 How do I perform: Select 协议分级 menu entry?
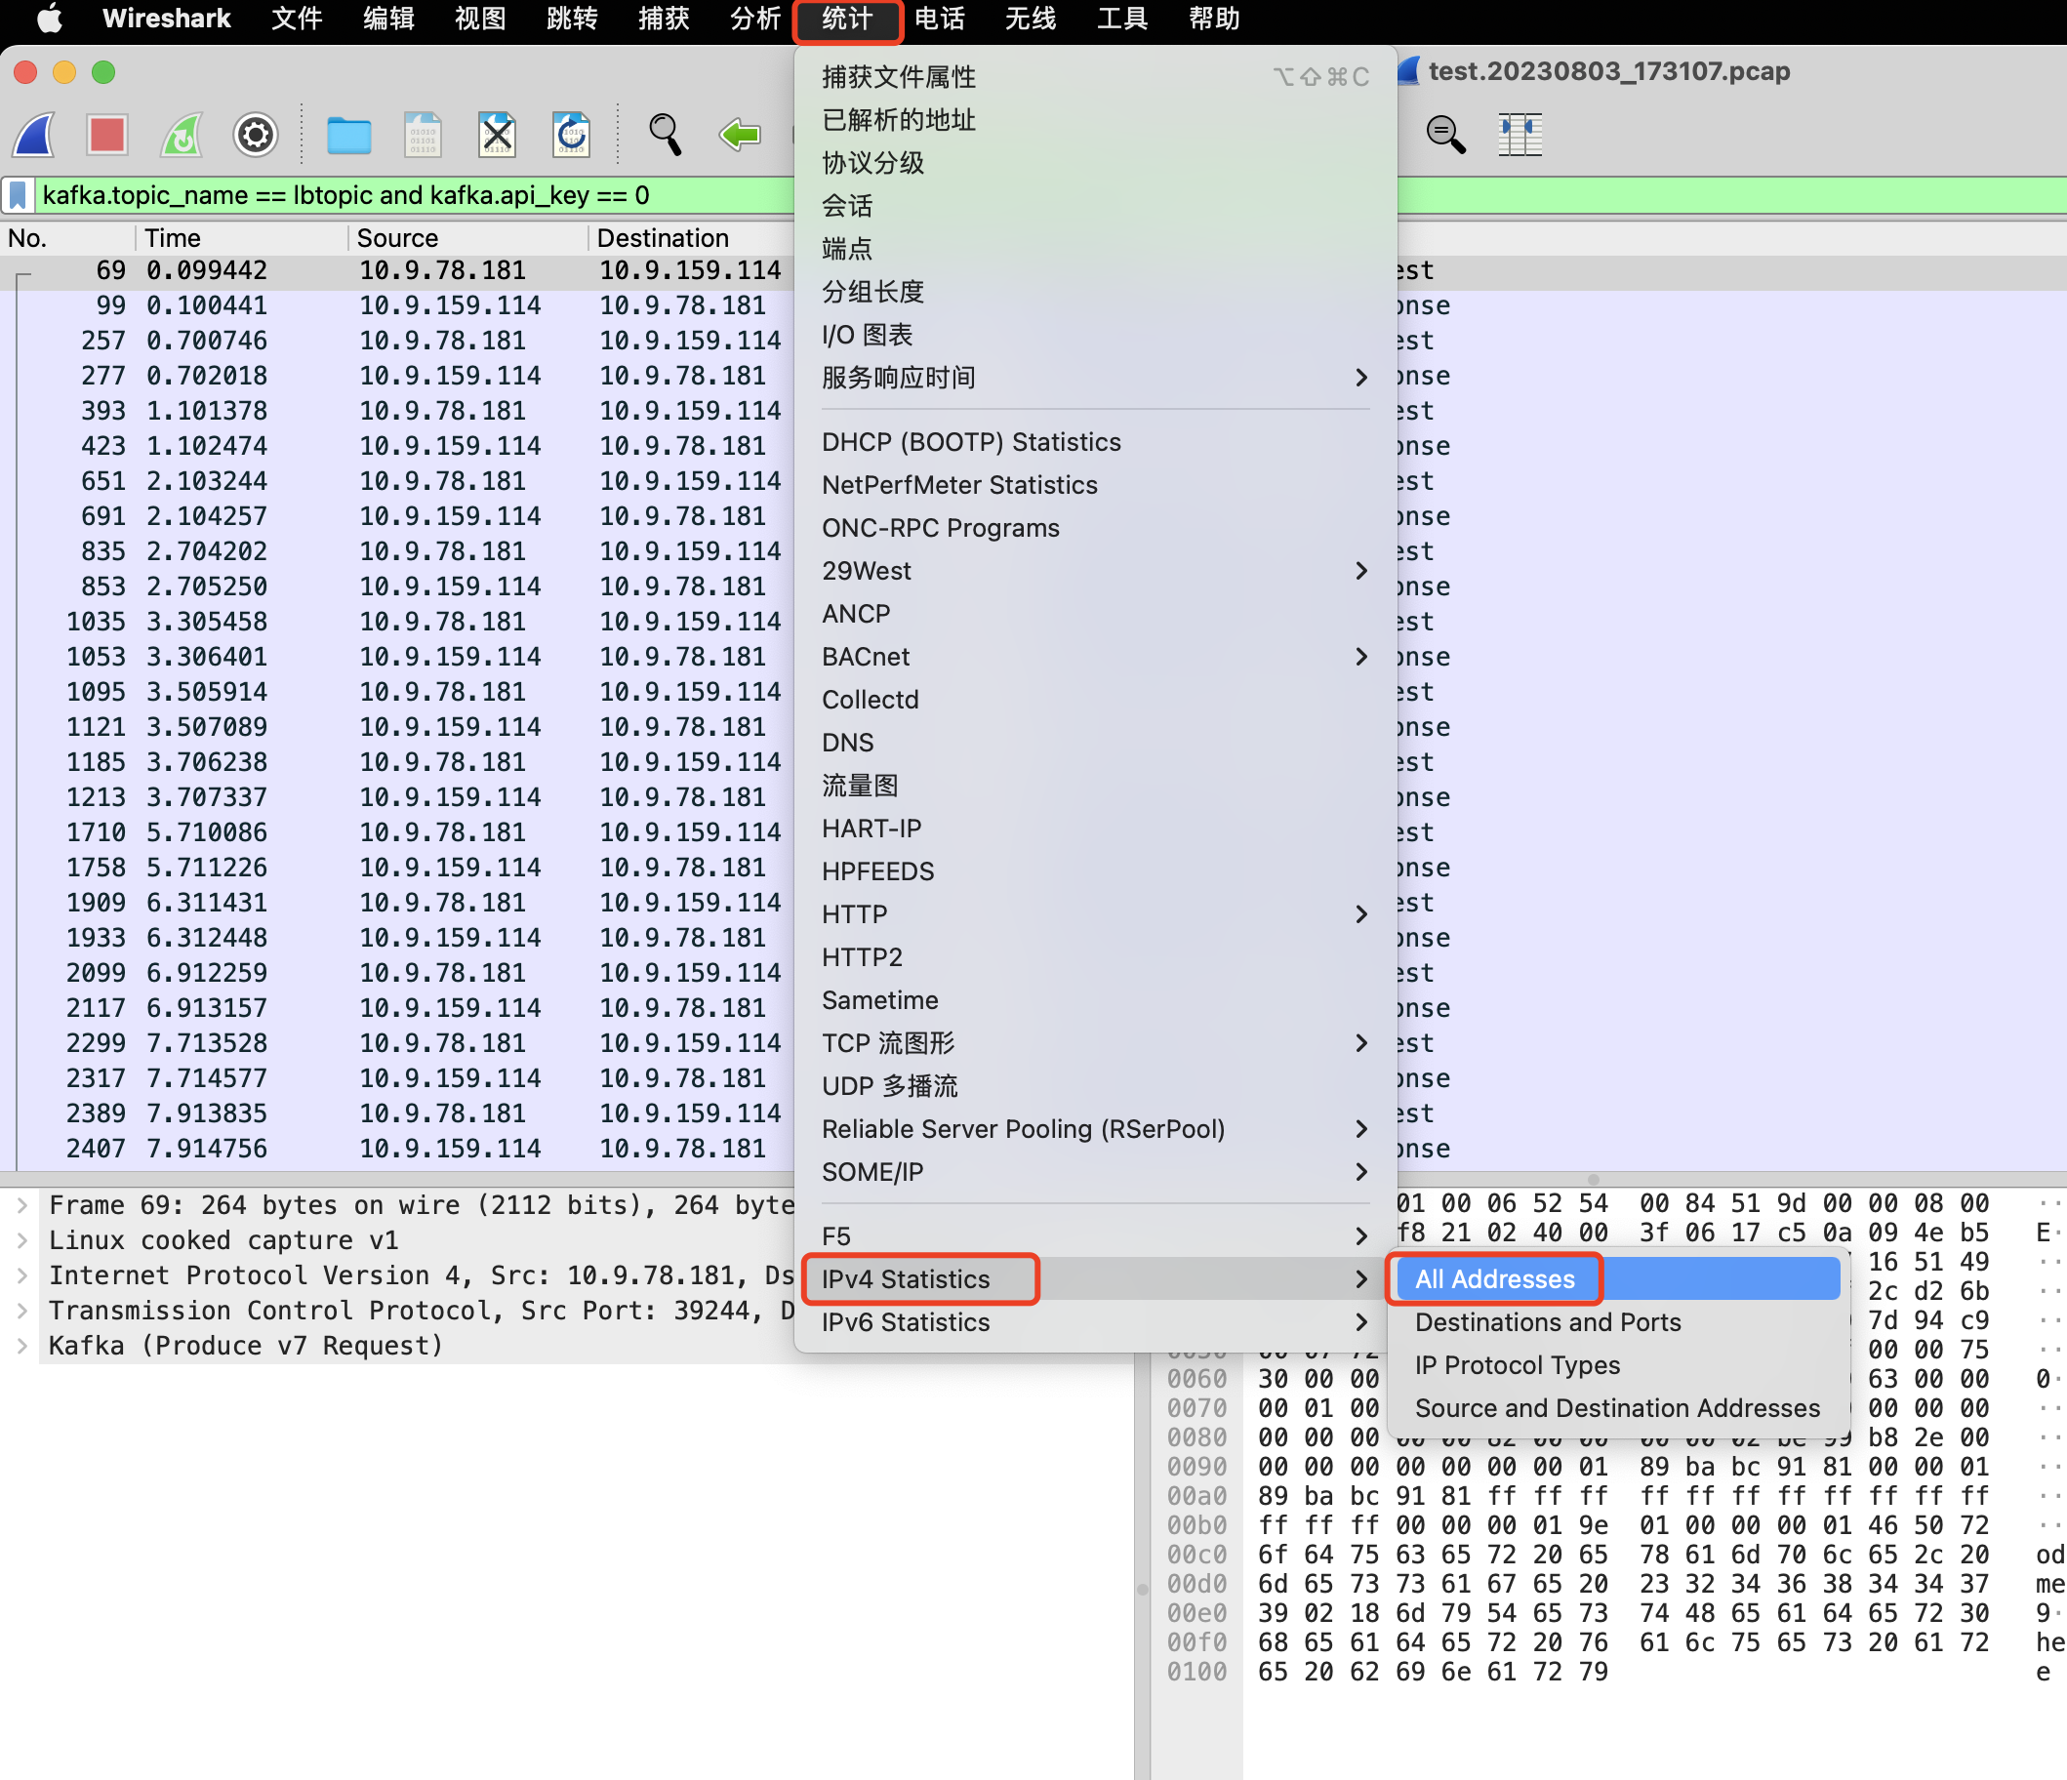[1094, 163]
